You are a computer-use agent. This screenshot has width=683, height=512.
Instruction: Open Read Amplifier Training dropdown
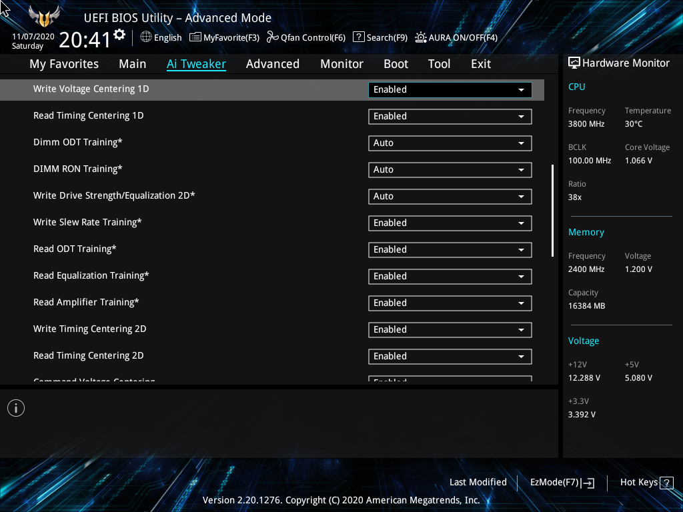(450, 303)
